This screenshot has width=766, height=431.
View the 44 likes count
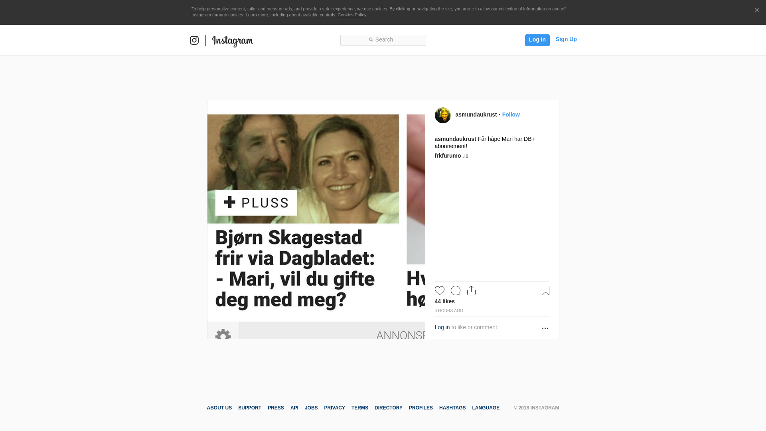[444, 301]
